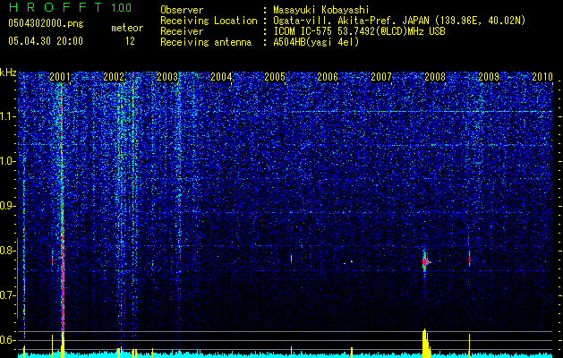Select the observer name Masayuki Kobayashi
This screenshot has width=563, height=358.
[321, 10]
